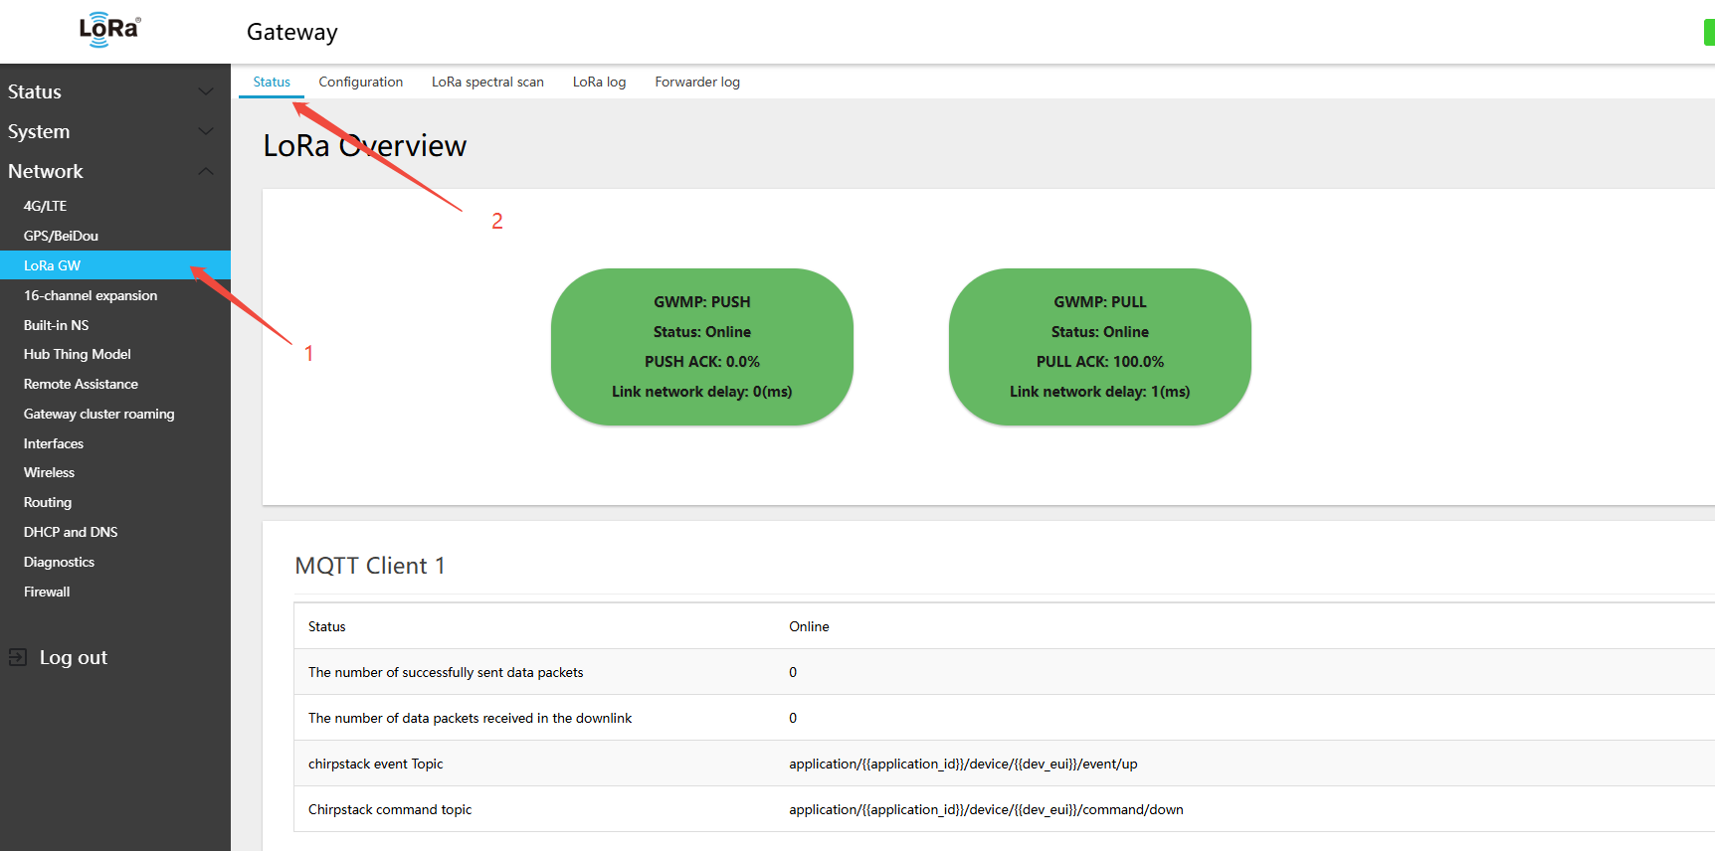Screen dimensions: 1715x851
Task: Click the log out door icon
Action: pyautogui.click(x=18, y=657)
